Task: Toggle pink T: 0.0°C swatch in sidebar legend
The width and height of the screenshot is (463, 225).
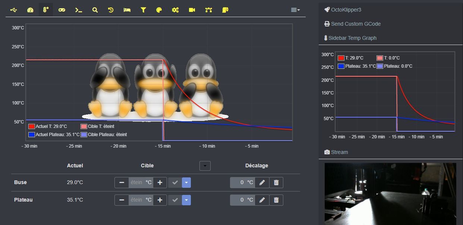Action: [x=379, y=58]
